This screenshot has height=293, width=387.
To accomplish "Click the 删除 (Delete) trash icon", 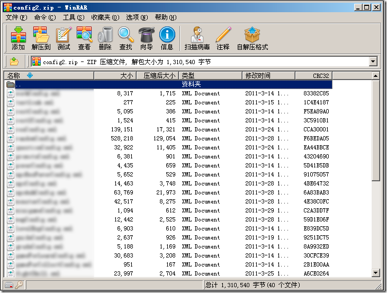I will (105, 38).
